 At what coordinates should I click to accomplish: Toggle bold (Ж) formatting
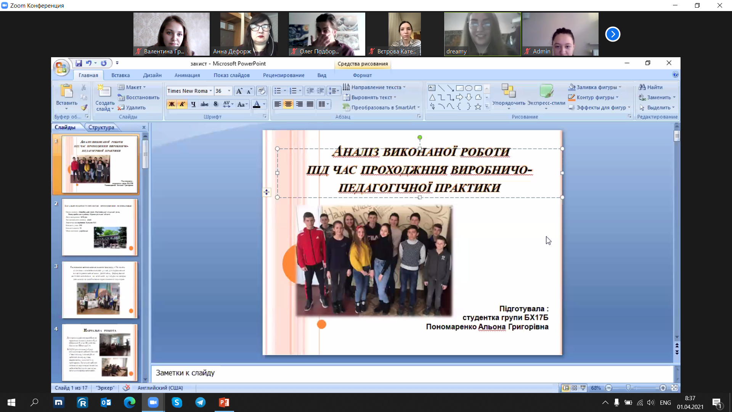coord(172,104)
